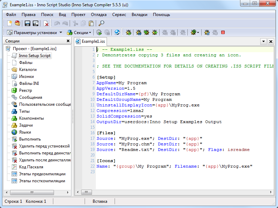Click the greyed Stop compile gear icon

[107, 32]
